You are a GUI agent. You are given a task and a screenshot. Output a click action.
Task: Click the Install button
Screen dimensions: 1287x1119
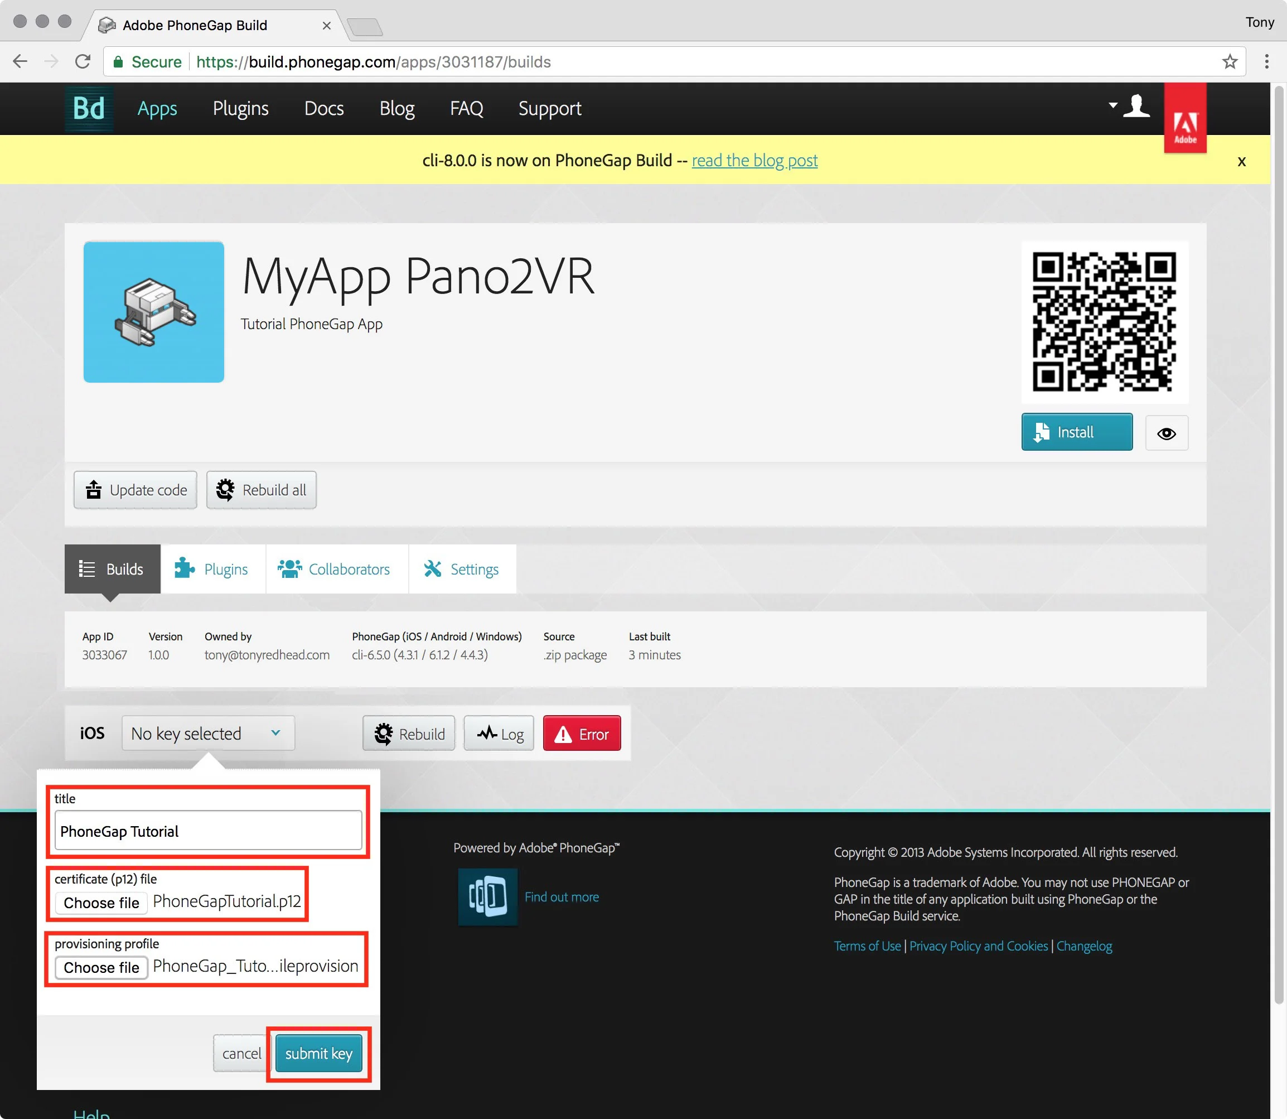[1077, 432]
